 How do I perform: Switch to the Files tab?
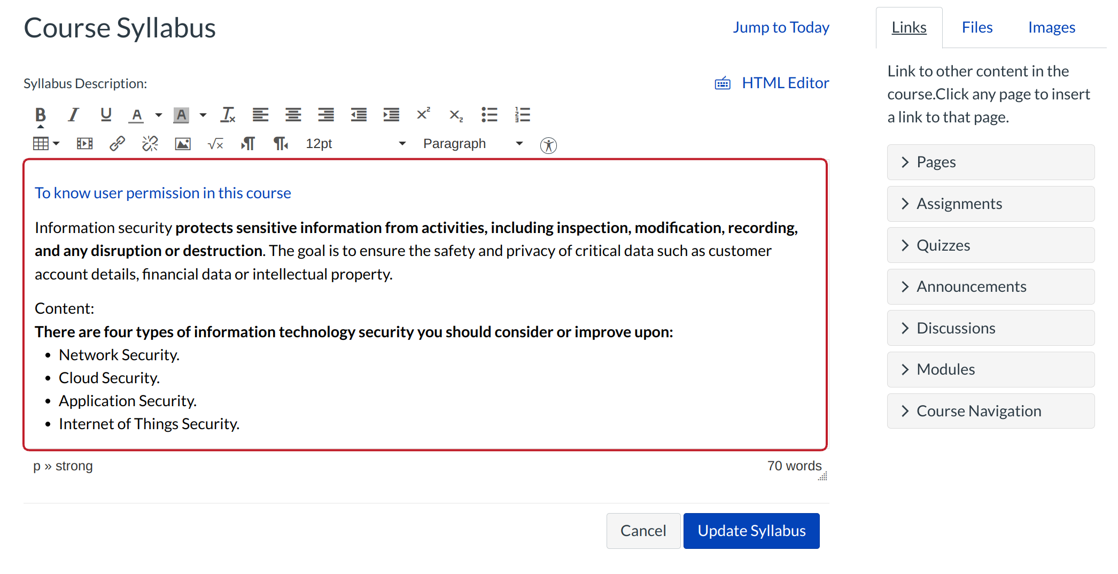(x=976, y=27)
